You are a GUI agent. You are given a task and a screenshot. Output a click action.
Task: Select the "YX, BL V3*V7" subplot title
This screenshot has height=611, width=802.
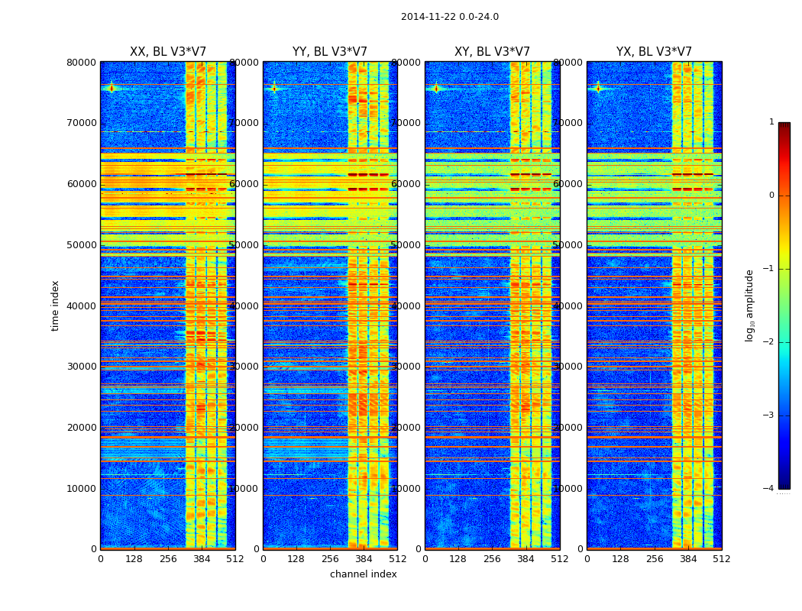pyautogui.click(x=654, y=52)
